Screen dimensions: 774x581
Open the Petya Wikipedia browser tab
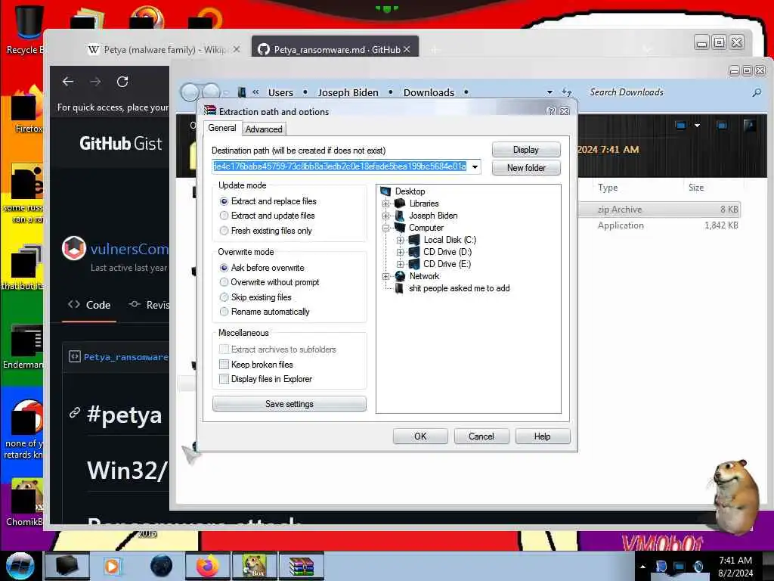click(x=164, y=49)
